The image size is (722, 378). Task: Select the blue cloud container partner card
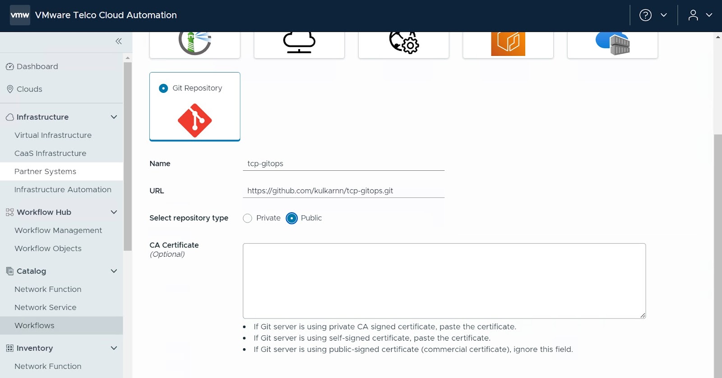click(x=612, y=45)
